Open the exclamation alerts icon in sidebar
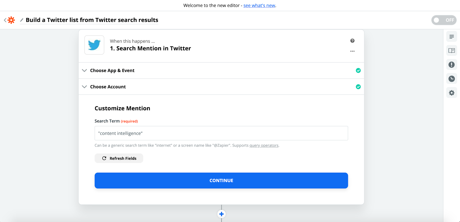 point(452,65)
